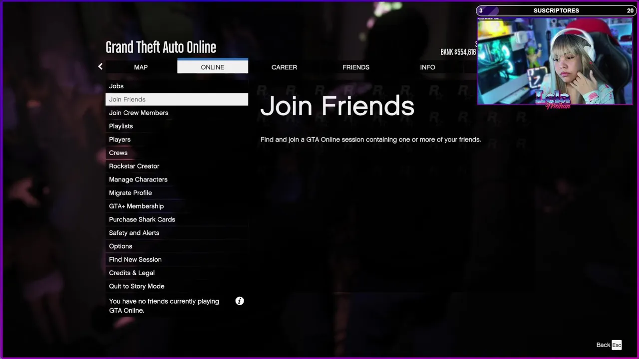
Task: Click the left arrow beside MAP tab
Action: [100, 67]
